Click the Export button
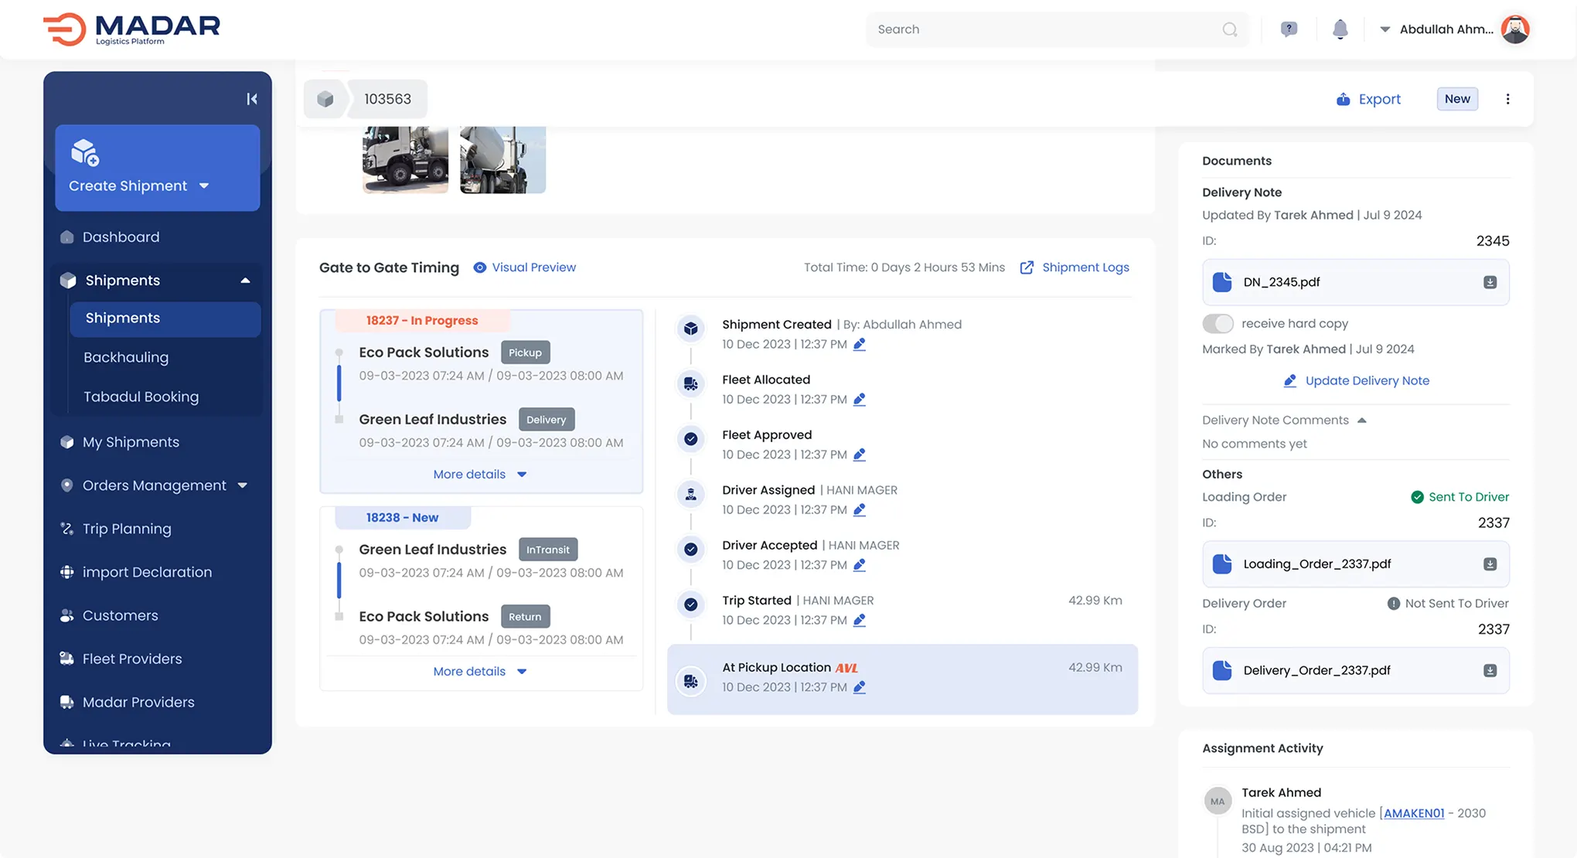The height and width of the screenshot is (858, 1577). (1368, 99)
